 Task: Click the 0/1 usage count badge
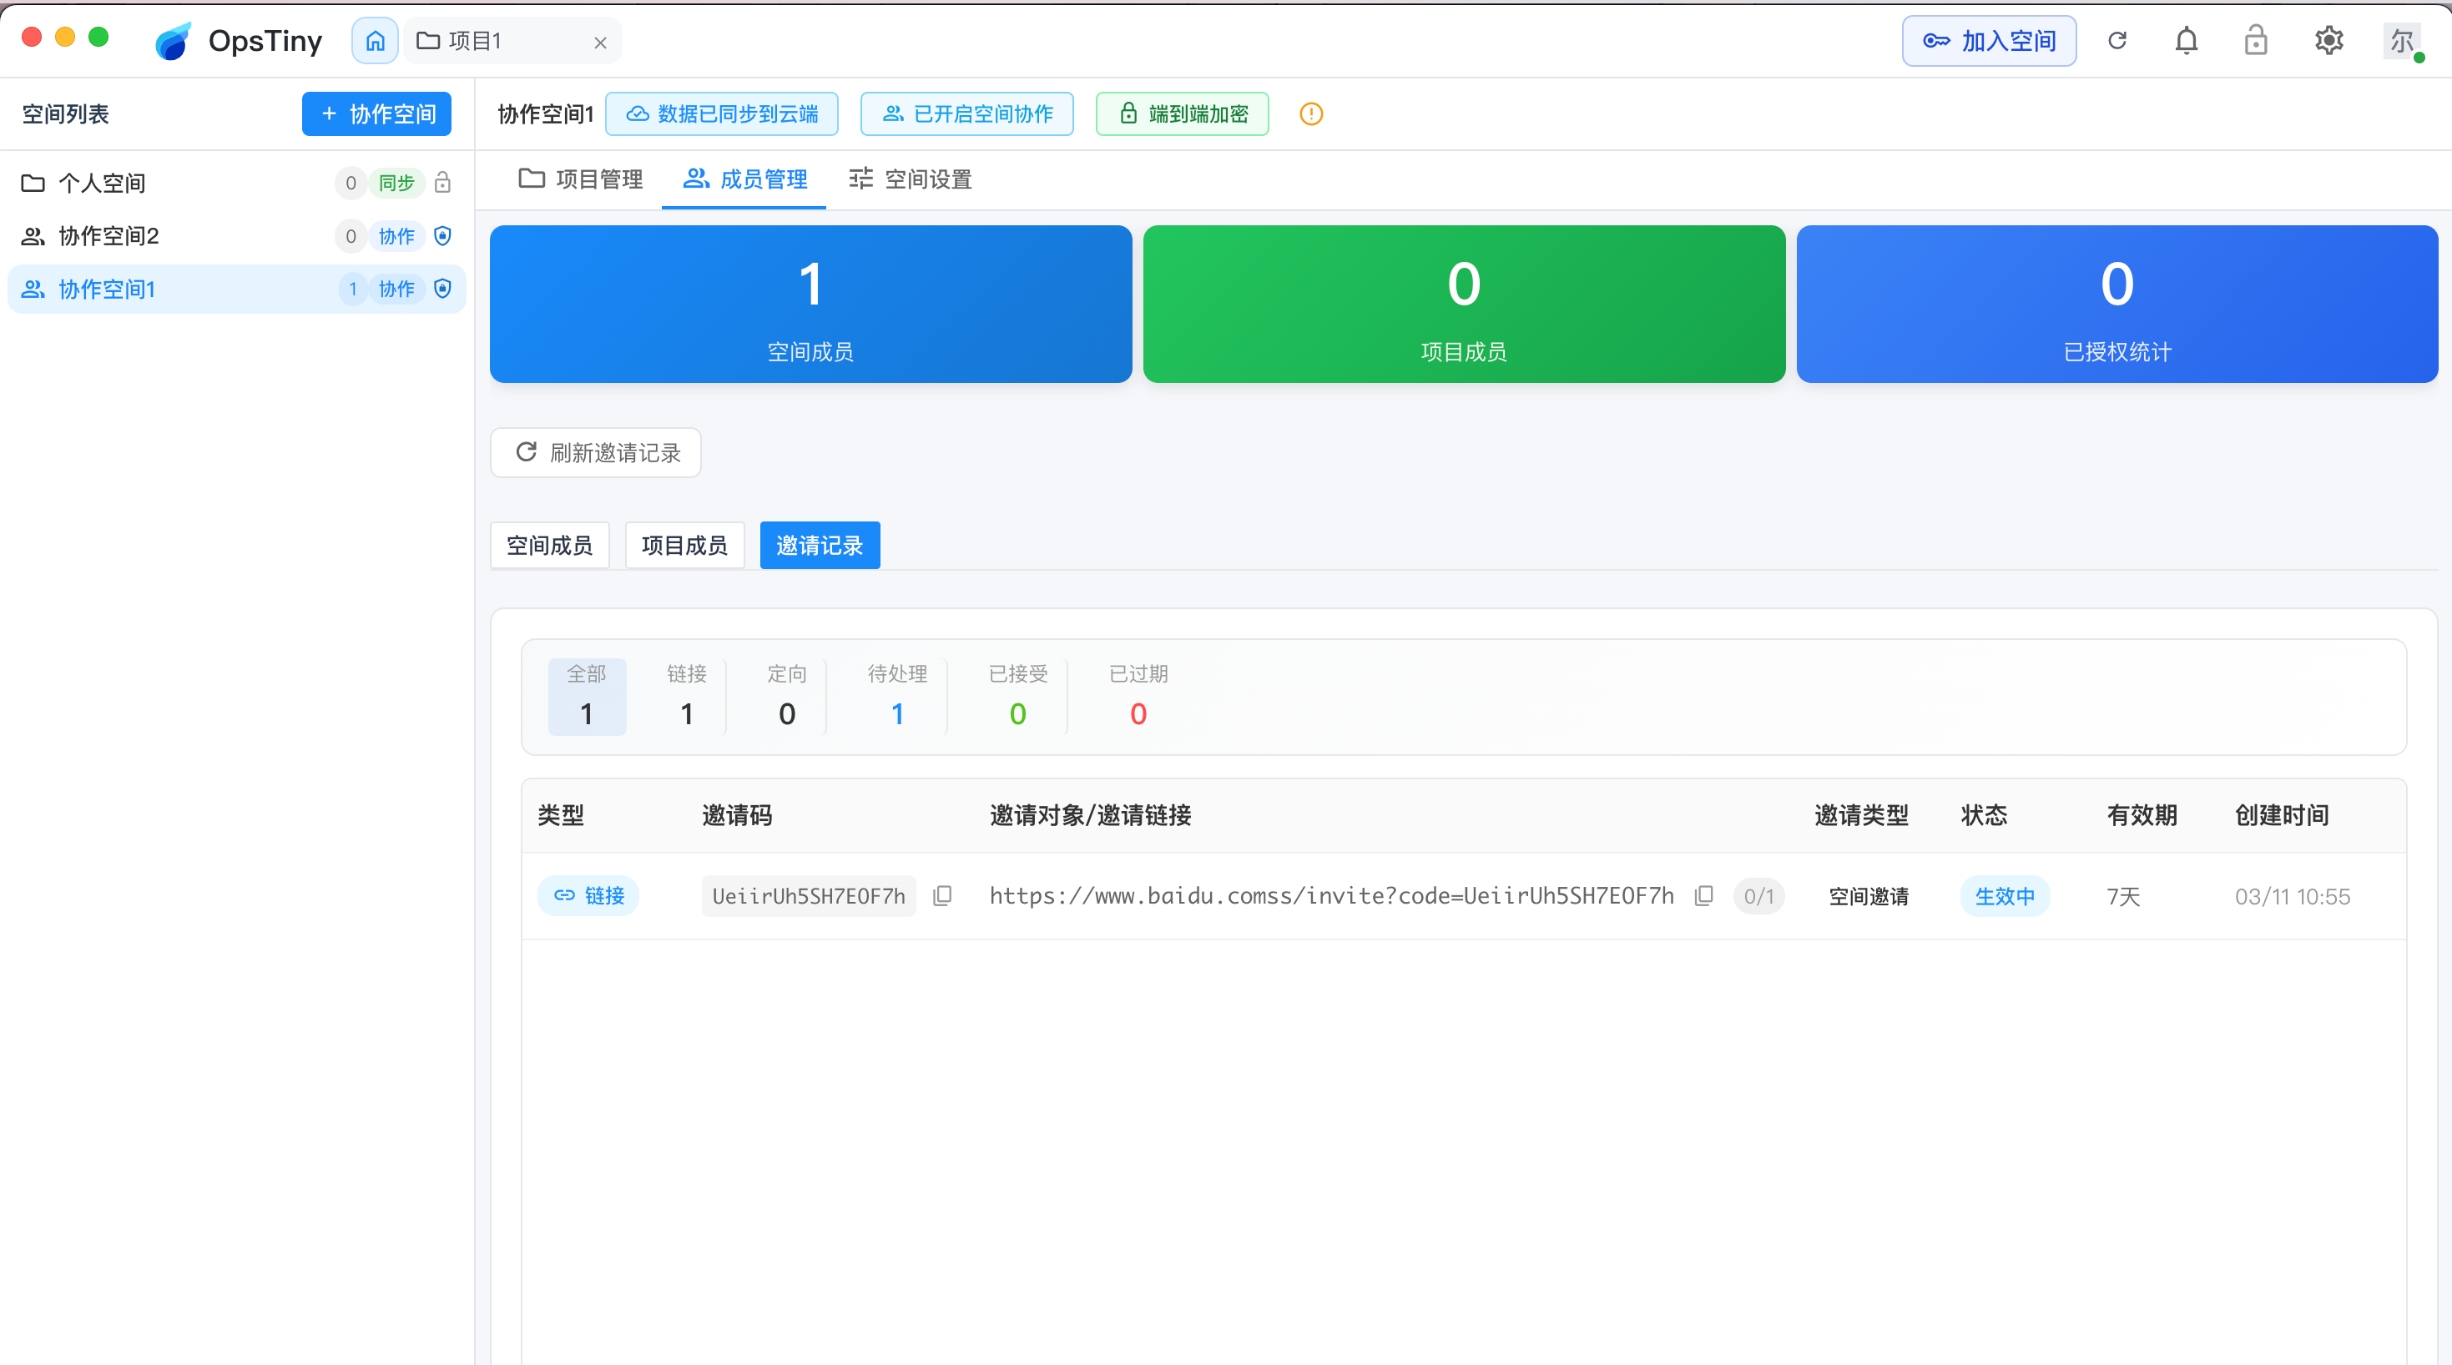coord(1758,896)
